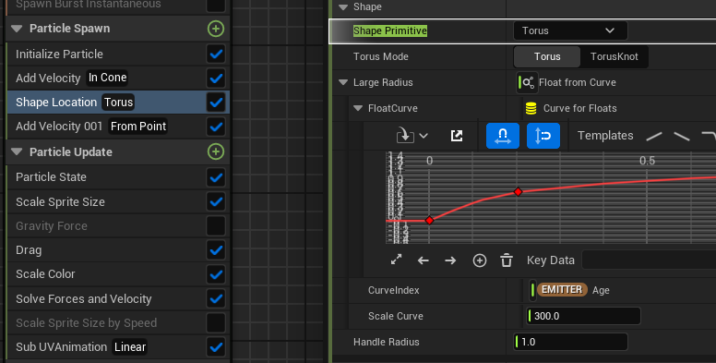Uncheck the Particle State module
The image size is (716, 363).
216,177
